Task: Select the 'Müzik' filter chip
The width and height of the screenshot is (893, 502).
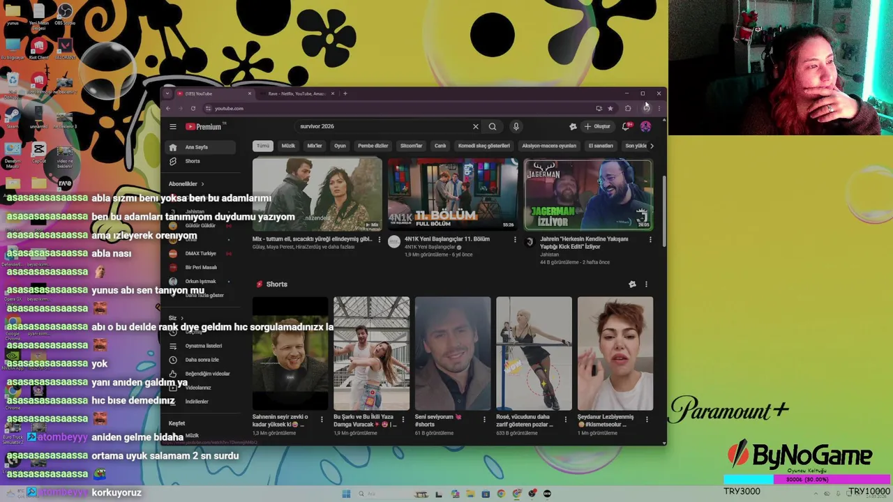Action: coord(288,146)
